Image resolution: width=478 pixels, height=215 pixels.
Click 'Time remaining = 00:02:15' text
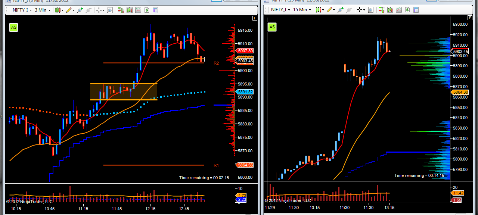[x=204, y=178]
